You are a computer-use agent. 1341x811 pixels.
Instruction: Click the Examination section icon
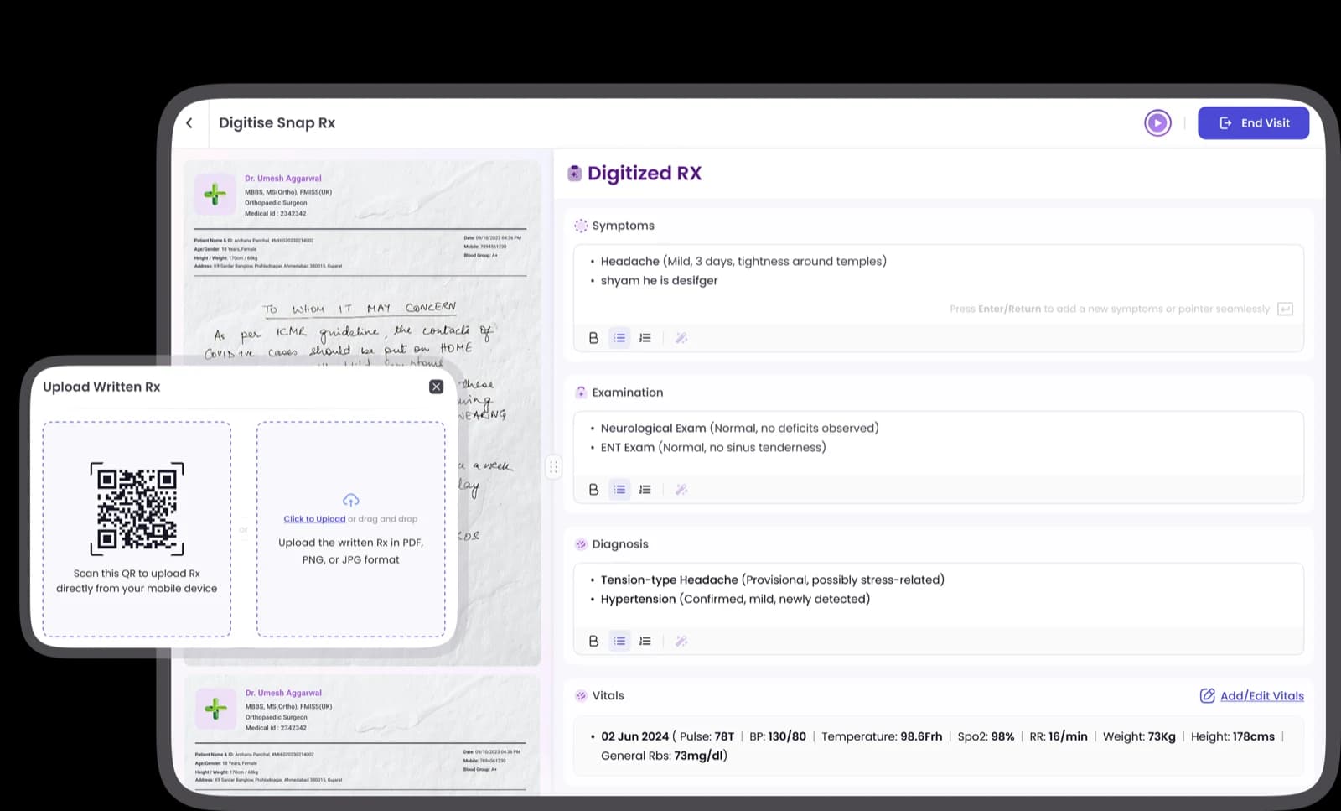581,393
